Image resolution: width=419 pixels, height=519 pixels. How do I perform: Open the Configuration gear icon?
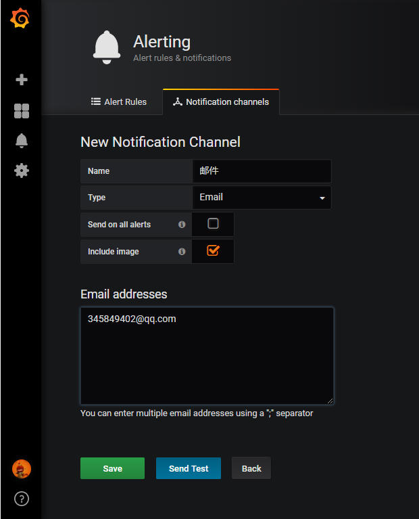pos(22,171)
